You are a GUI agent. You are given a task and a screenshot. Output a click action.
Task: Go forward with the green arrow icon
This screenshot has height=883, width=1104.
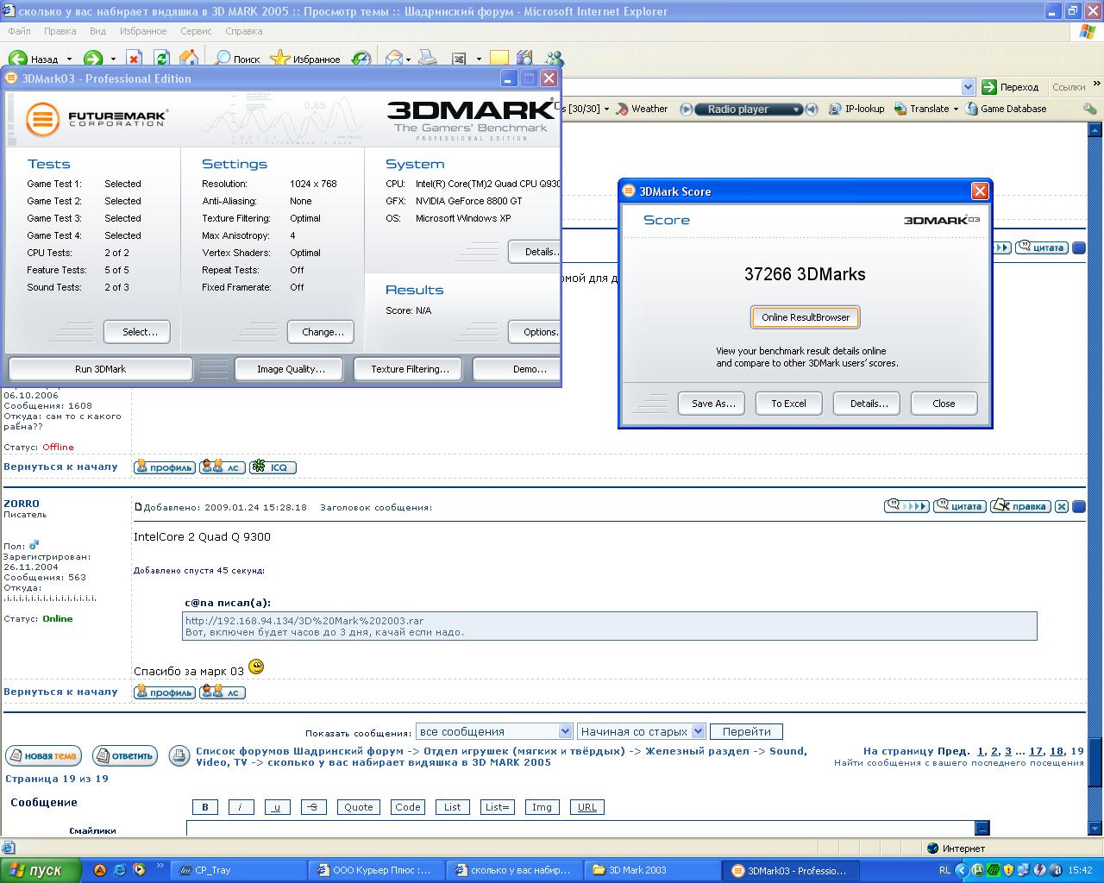93,59
